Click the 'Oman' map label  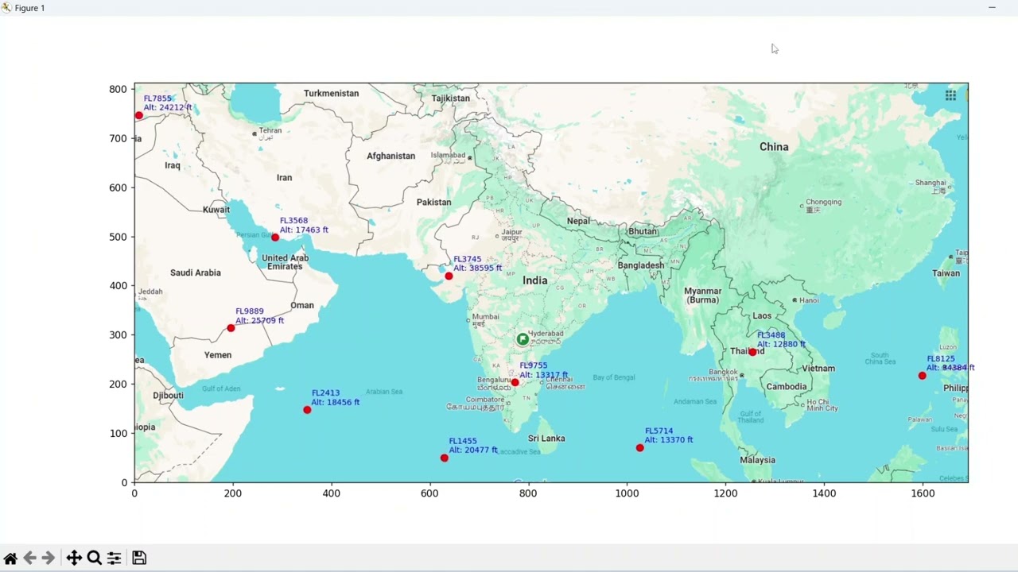point(302,305)
